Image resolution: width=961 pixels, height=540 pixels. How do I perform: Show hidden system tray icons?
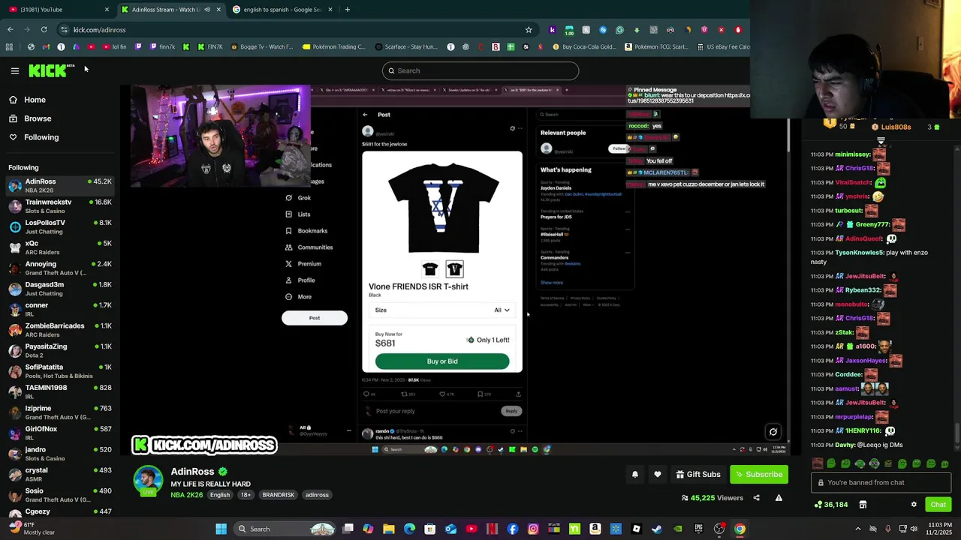858,529
